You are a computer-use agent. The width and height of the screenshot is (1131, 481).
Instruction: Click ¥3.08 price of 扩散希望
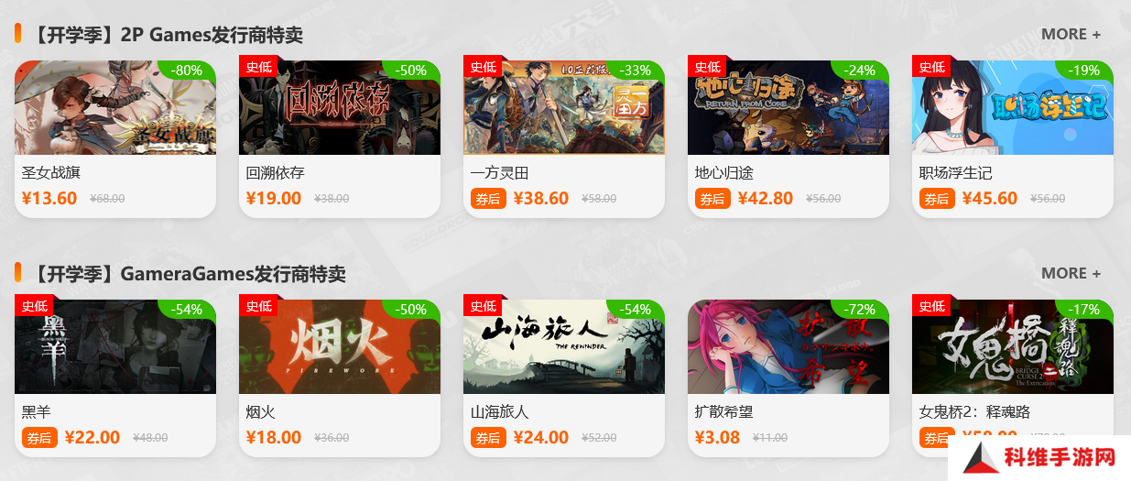point(717,437)
